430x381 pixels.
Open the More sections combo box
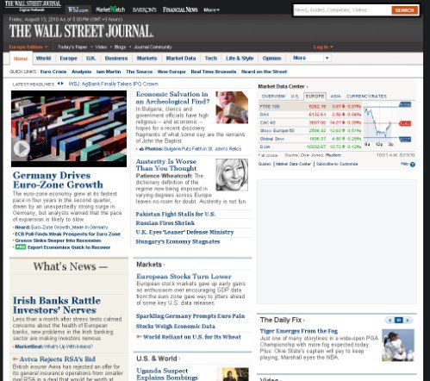coord(311,58)
